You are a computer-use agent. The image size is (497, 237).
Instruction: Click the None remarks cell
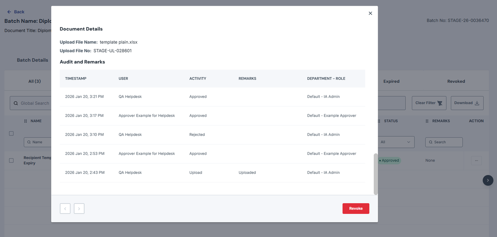(430, 160)
